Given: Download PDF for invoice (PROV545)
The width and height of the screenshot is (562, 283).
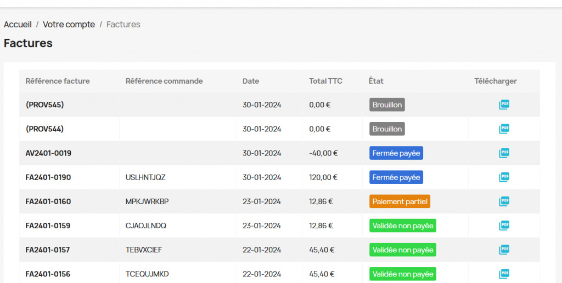Looking at the screenshot, I should [x=504, y=105].
